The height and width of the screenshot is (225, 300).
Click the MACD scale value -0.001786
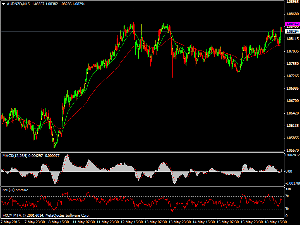[x=292, y=183]
